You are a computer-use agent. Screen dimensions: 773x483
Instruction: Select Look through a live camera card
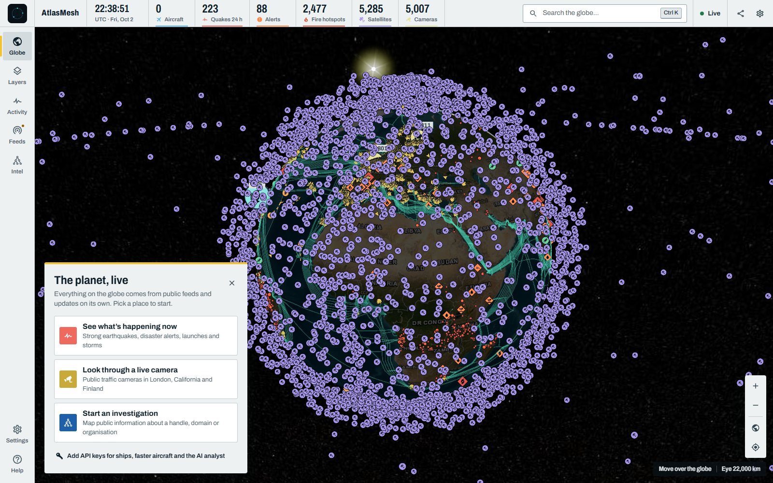click(x=146, y=379)
